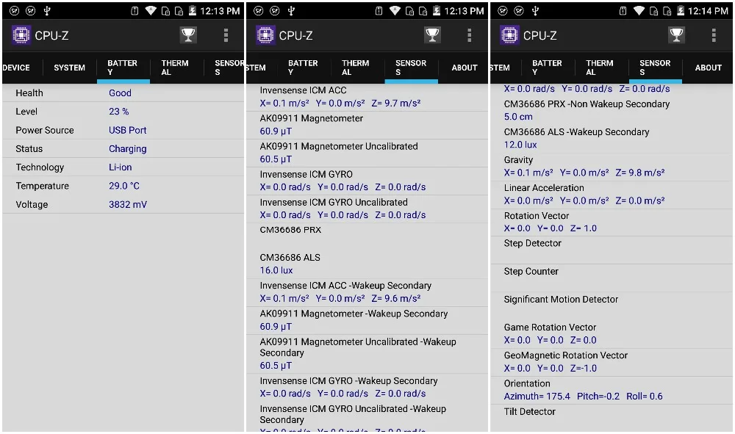Image resolution: width=735 pixels, height=434 pixels.
Task: Select Gravity sensor row
Action: [612, 166]
